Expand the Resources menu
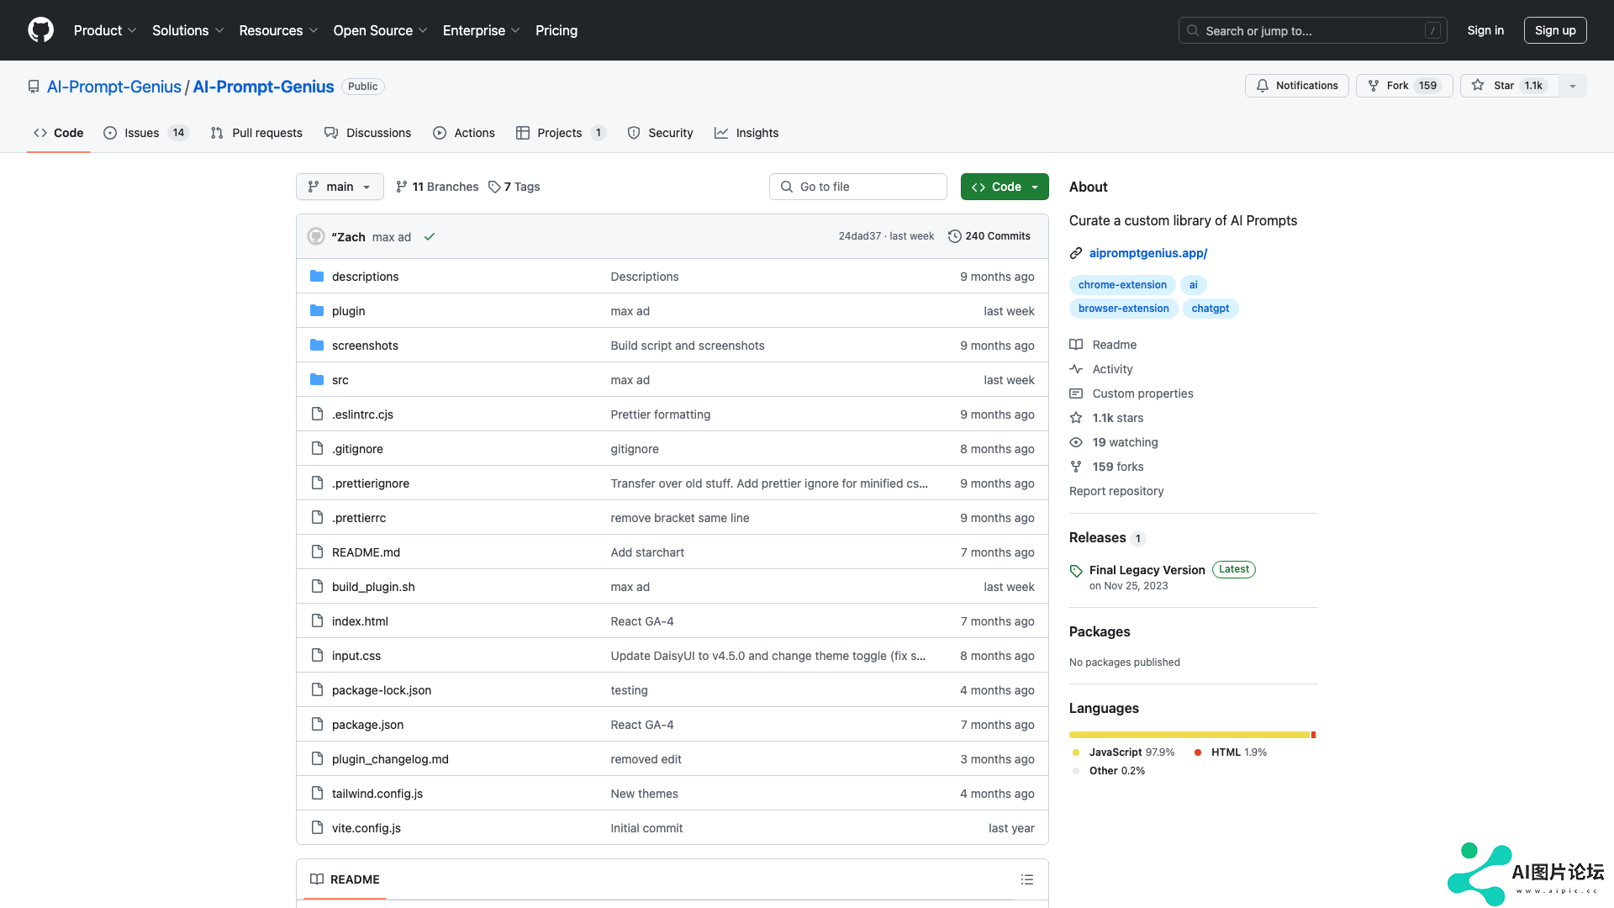The height and width of the screenshot is (908, 1614). point(278,30)
